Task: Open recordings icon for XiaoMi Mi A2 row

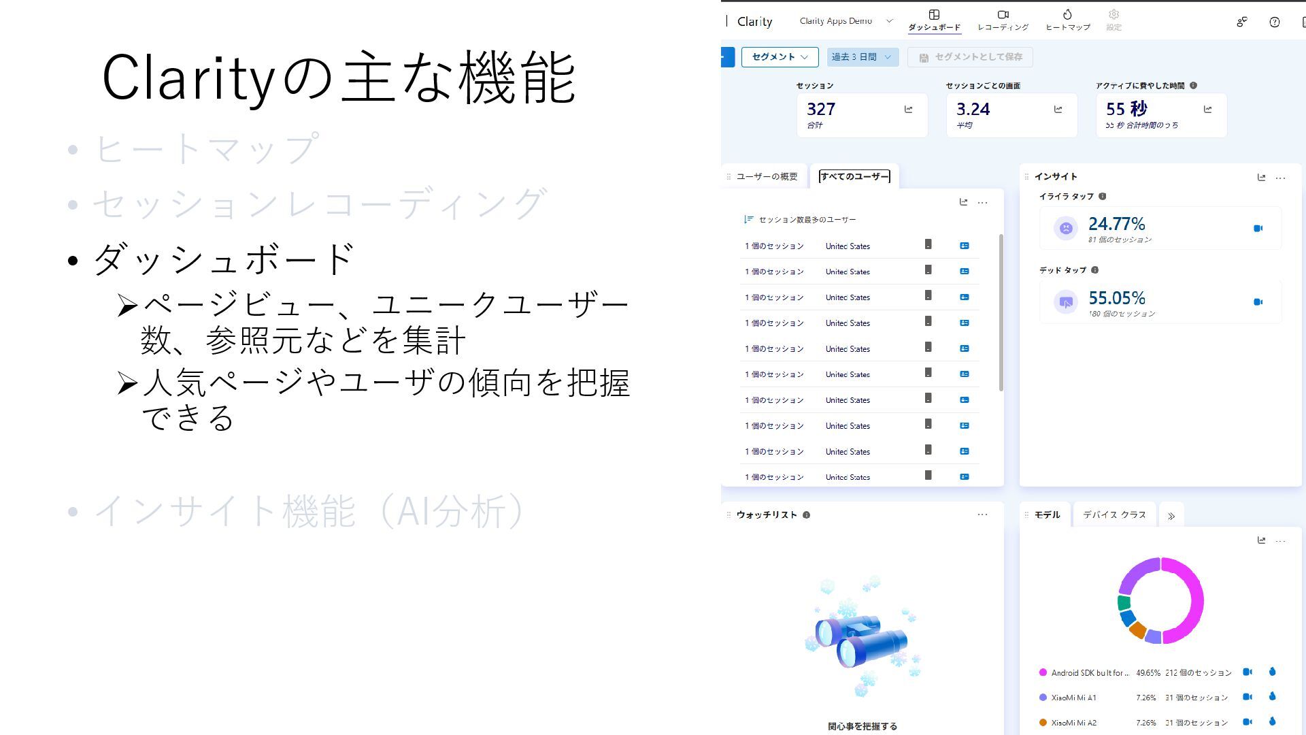Action: [1247, 722]
